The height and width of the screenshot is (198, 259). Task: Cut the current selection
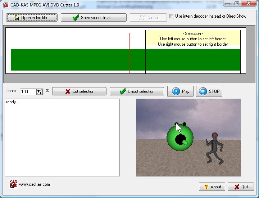[79, 91]
